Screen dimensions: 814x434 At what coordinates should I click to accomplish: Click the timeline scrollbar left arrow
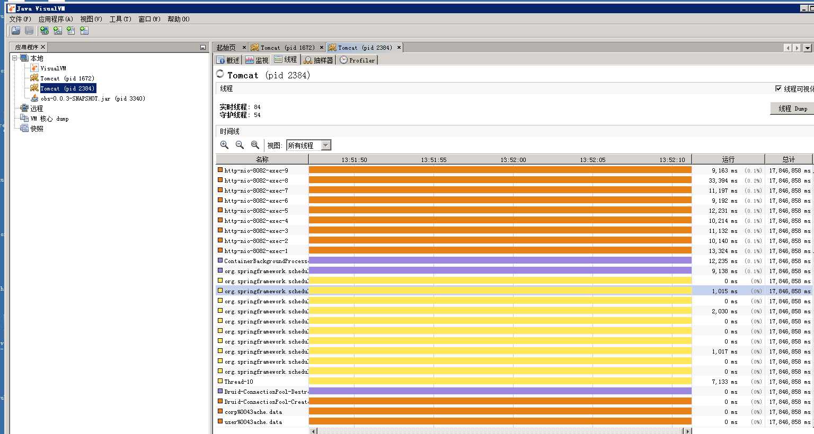[x=314, y=431]
